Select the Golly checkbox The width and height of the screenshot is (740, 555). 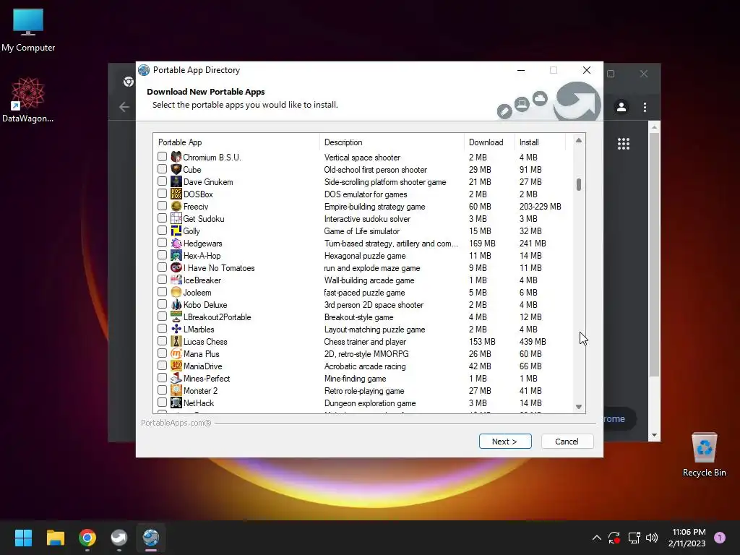[162, 230]
